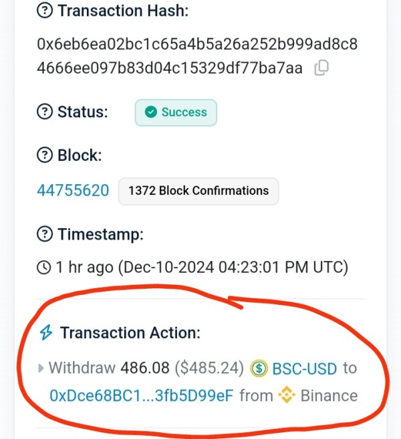The image size is (401, 439).
Task: Open address 0xDce68BC1...3fb5D99eF
Action: point(141,396)
